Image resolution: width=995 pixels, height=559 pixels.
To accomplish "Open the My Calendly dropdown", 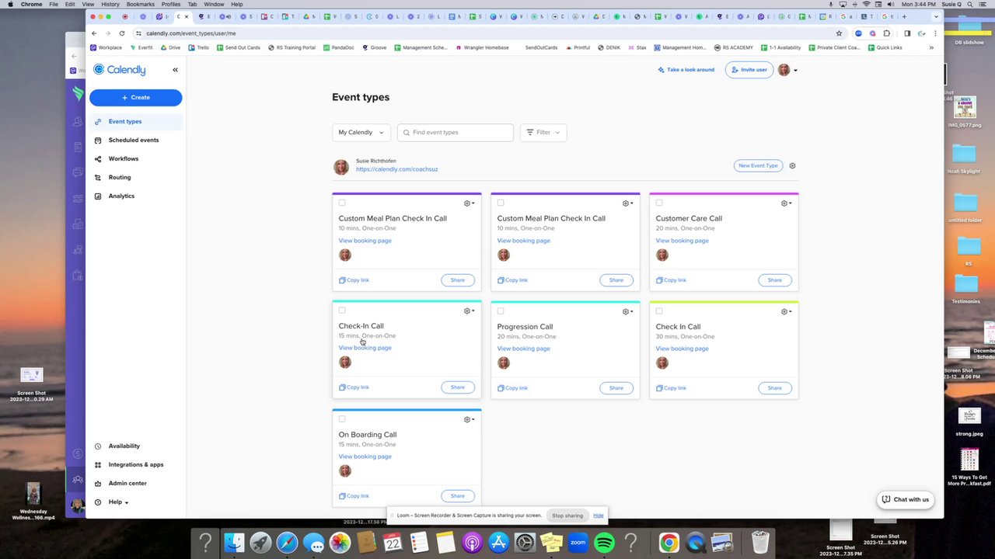I will pos(361,133).
